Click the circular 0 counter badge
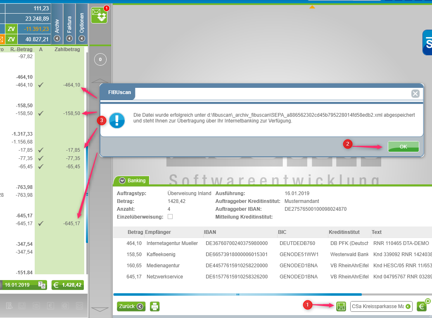The width and height of the screenshot is (432, 318). click(100, 60)
